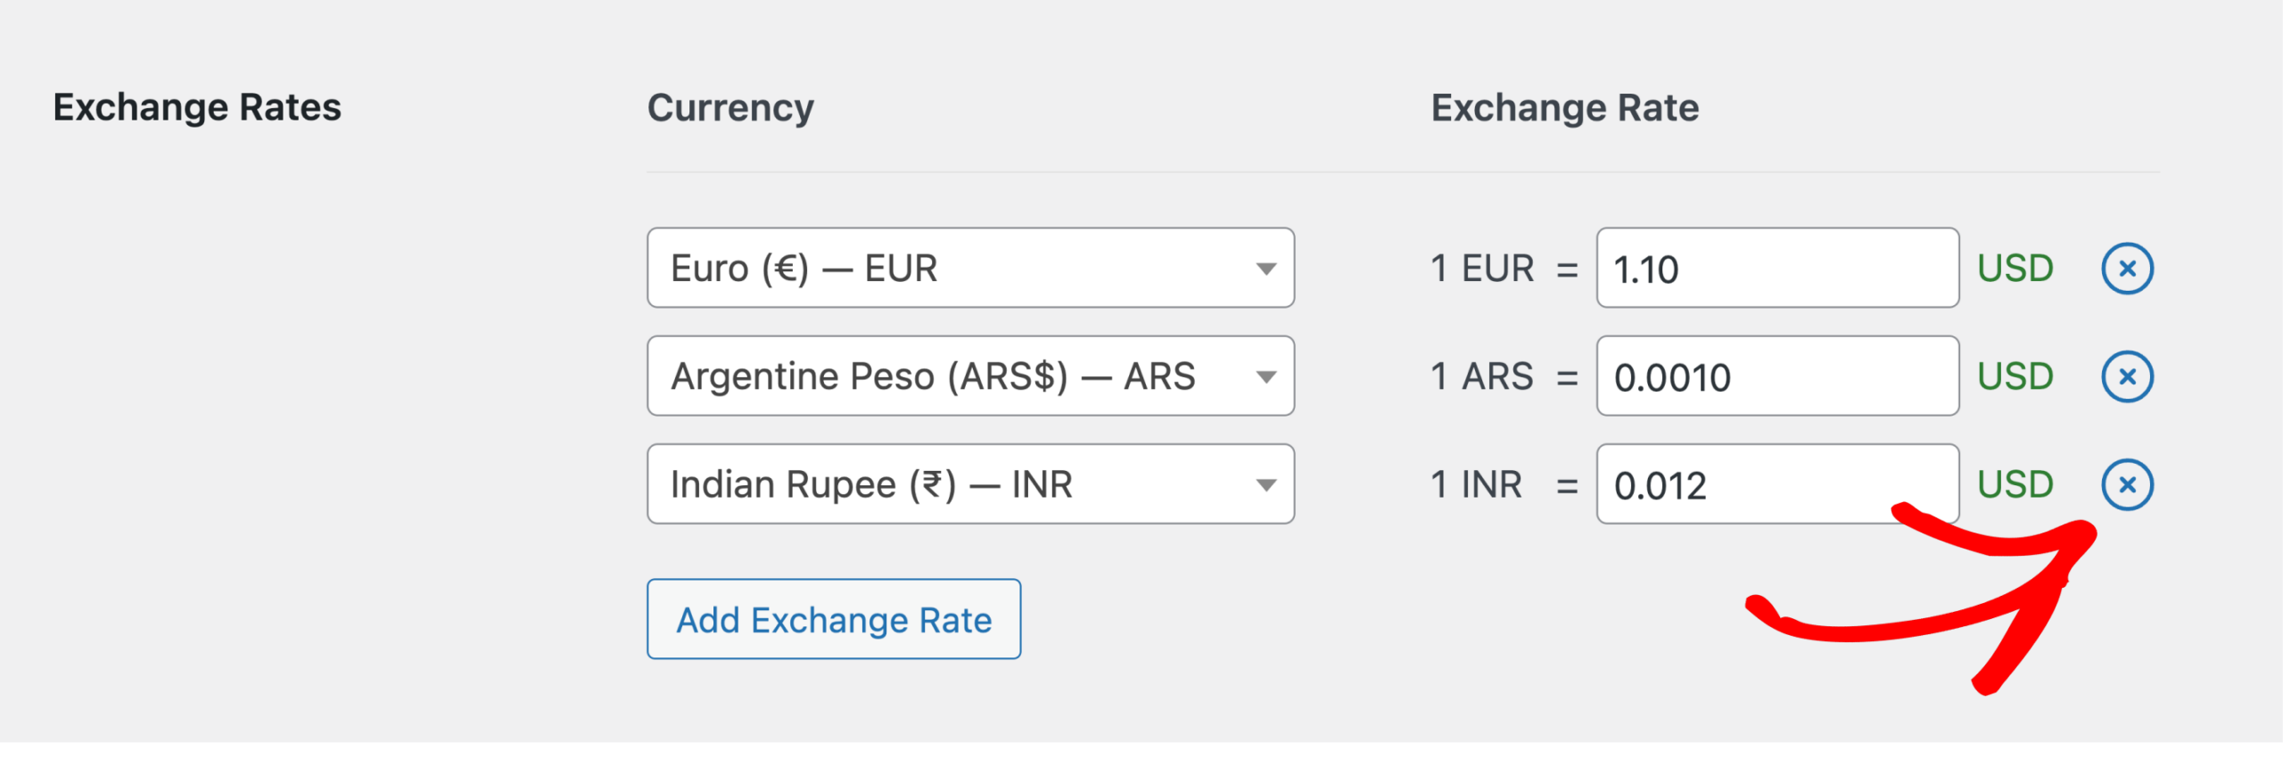Delete the ARS exchange rate row
Image resolution: width=2283 pixels, height=760 pixels.
pos(2127,376)
